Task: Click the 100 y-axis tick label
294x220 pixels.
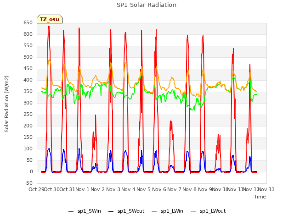Action: click(28, 148)
